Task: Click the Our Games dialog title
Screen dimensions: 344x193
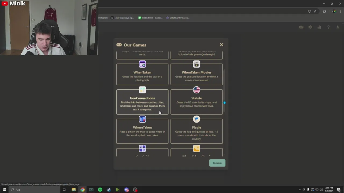Action: point(135,45)
